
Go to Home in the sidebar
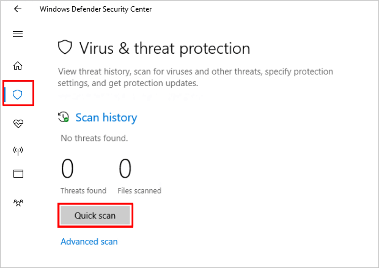click(x=18, y=66)
